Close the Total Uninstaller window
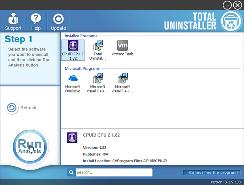 [238, 5]
